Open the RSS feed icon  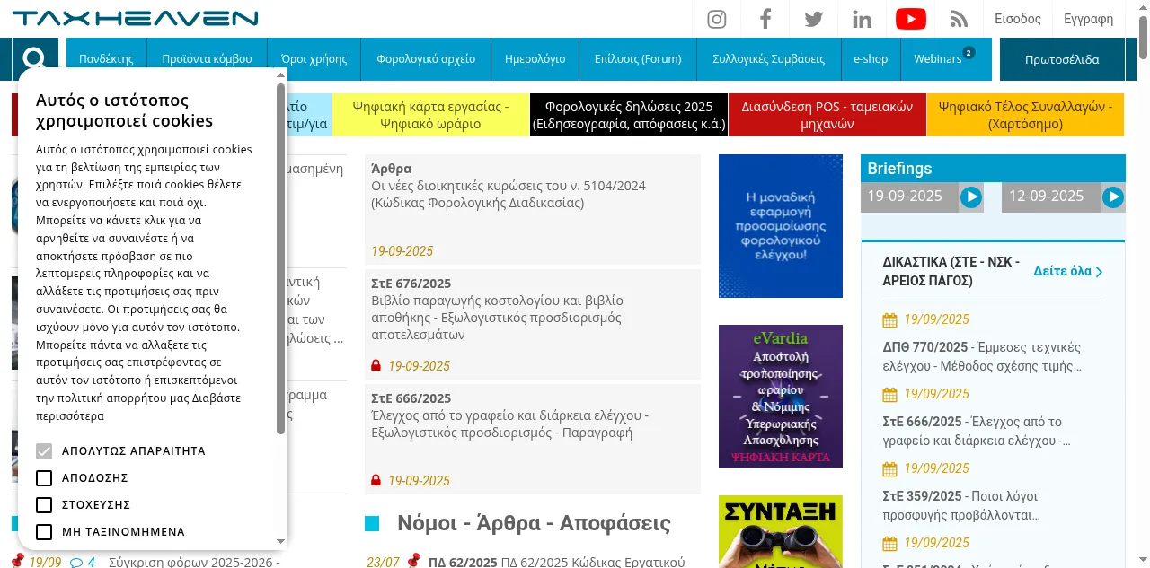coord(960,19)
